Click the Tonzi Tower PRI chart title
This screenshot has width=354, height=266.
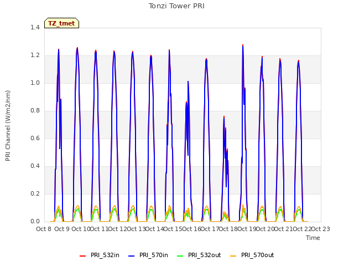click(176, 6)
